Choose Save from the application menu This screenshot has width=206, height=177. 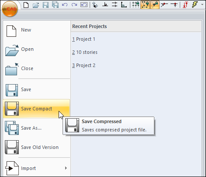(36, 90)
